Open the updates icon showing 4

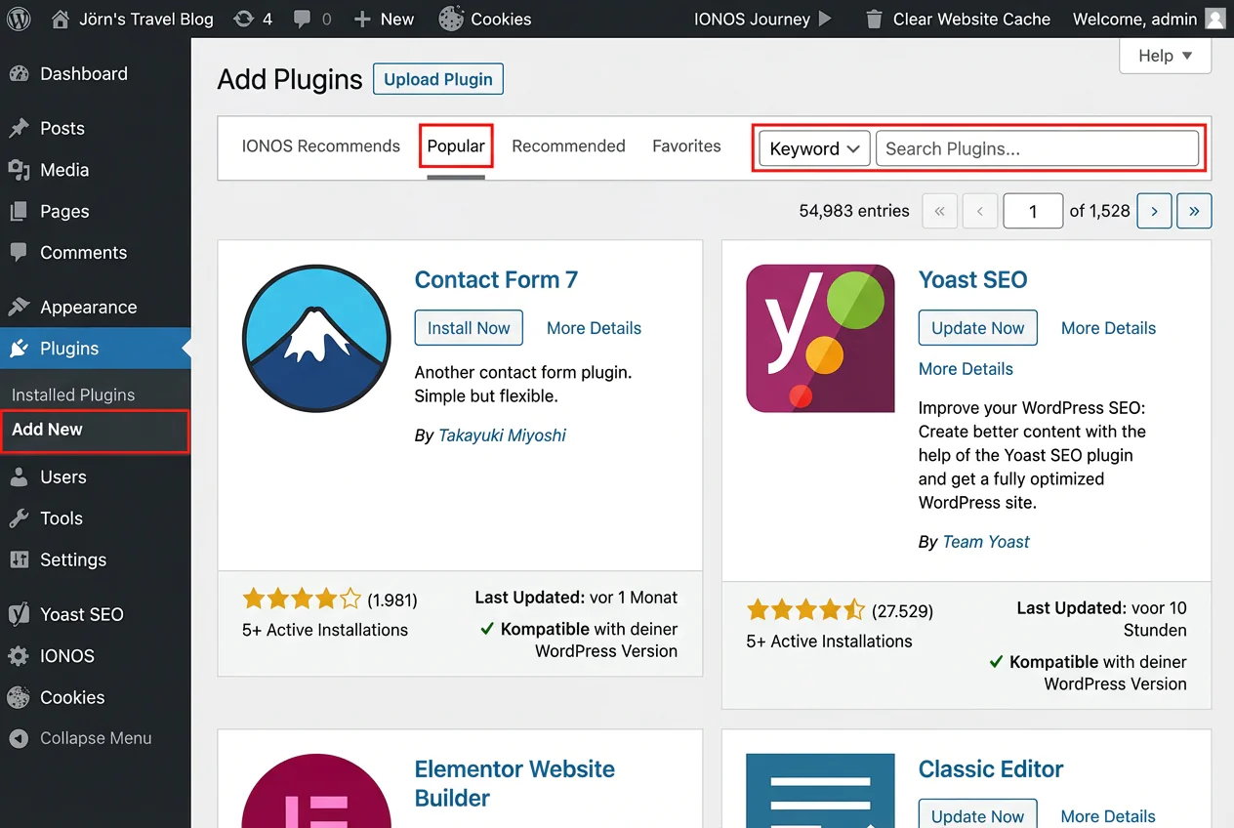click(244, 19)
